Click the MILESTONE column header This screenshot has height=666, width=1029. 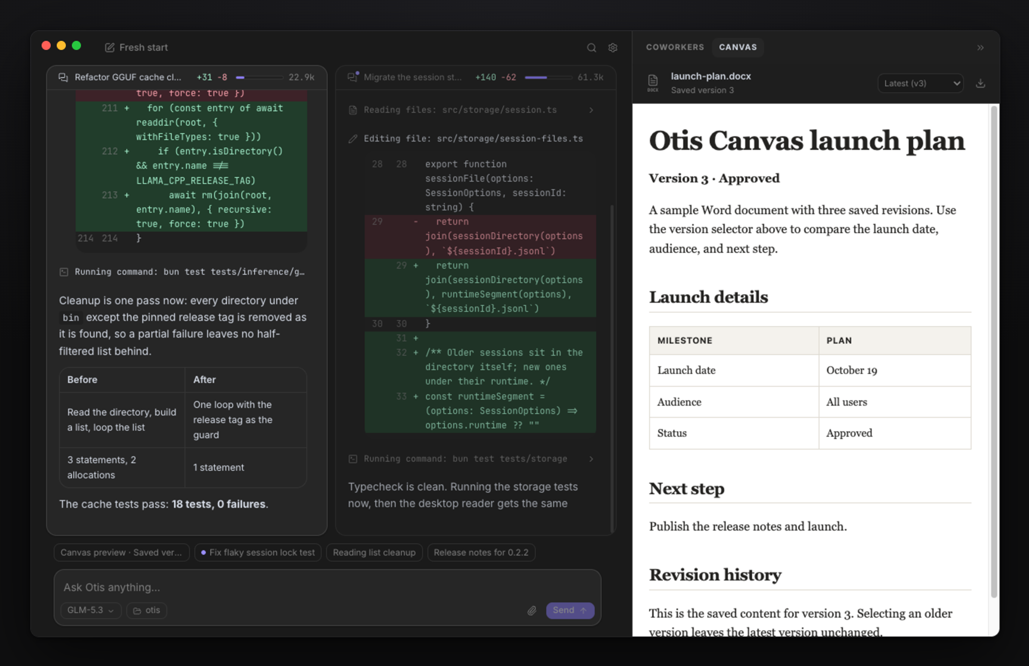coord(734,341)
